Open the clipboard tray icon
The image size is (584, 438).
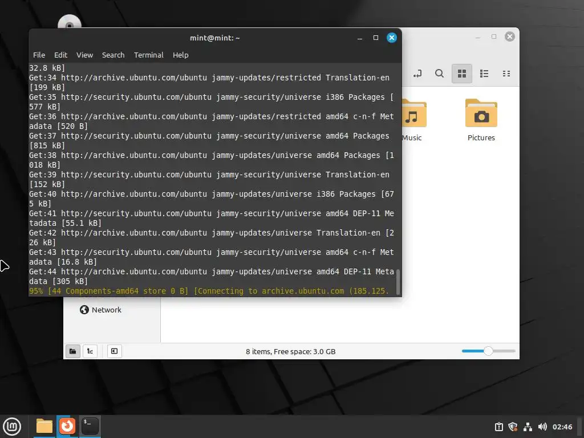(x=498, y=427)
